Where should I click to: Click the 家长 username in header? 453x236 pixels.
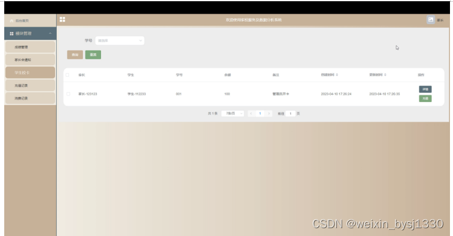(440, 20)
